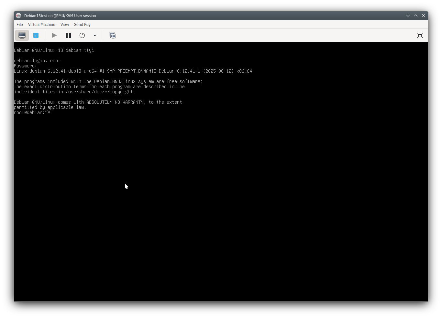
Task: Manage VM snapshots
Action: pos(113,35)
